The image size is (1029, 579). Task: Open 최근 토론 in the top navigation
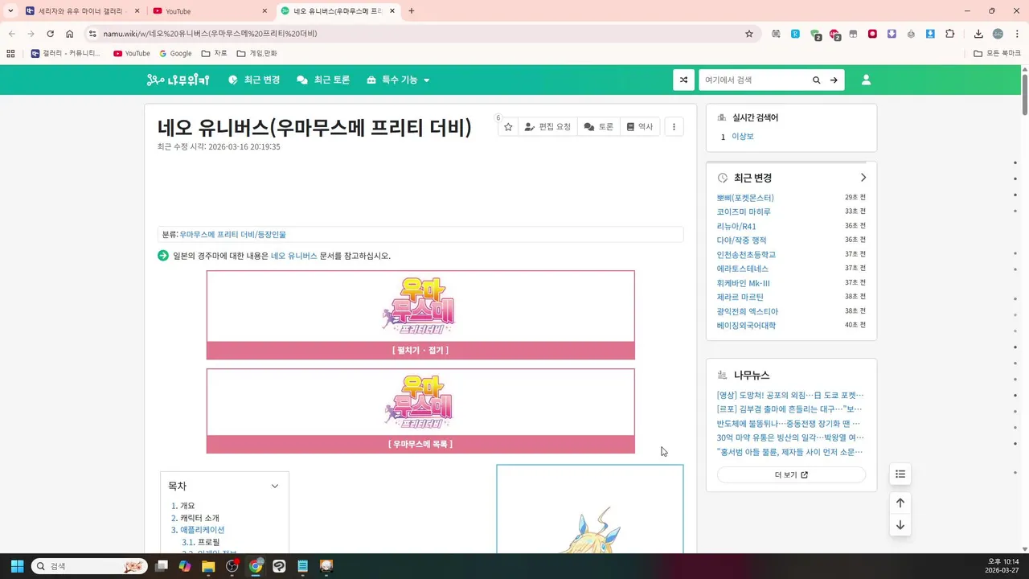click(x=323, y=80)
